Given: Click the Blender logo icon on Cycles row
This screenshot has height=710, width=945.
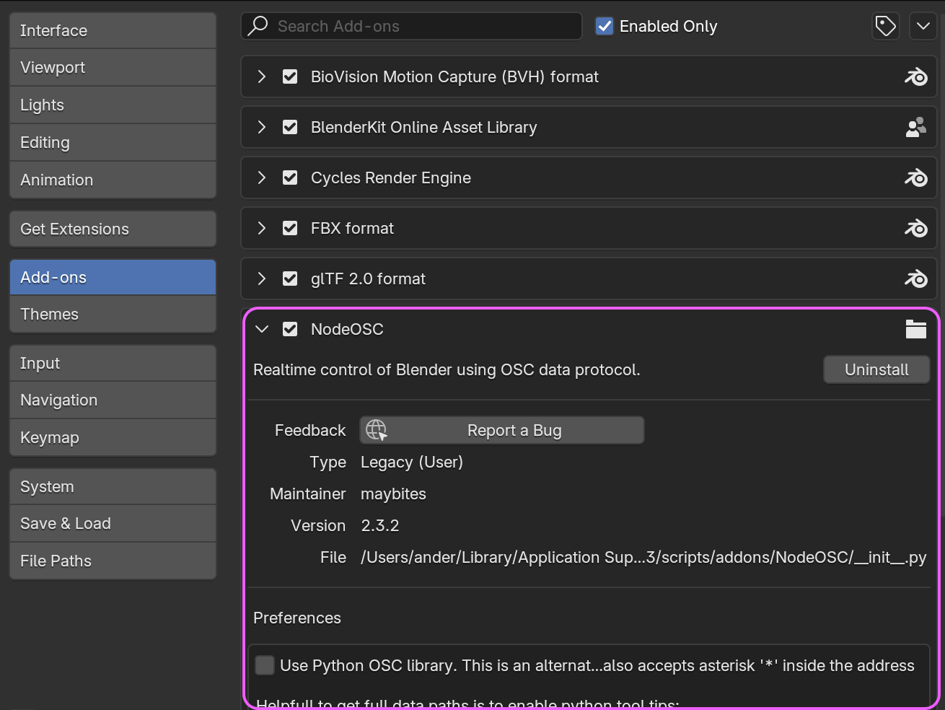Looking at the screenshot, I should 916,177.
